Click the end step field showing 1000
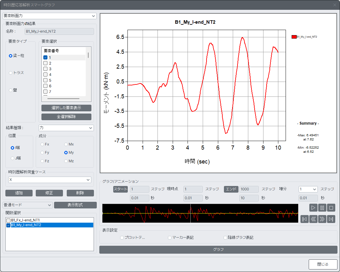The width and height of the screenshot is (340, 272). [249, 189]
